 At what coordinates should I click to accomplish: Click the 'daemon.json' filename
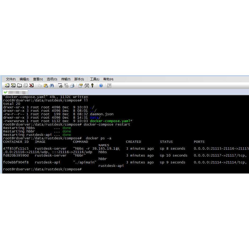[102, 114]
